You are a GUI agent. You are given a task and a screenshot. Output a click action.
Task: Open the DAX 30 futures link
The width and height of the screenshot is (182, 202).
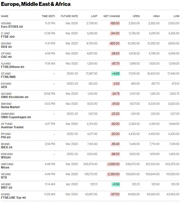click(6, 47)
